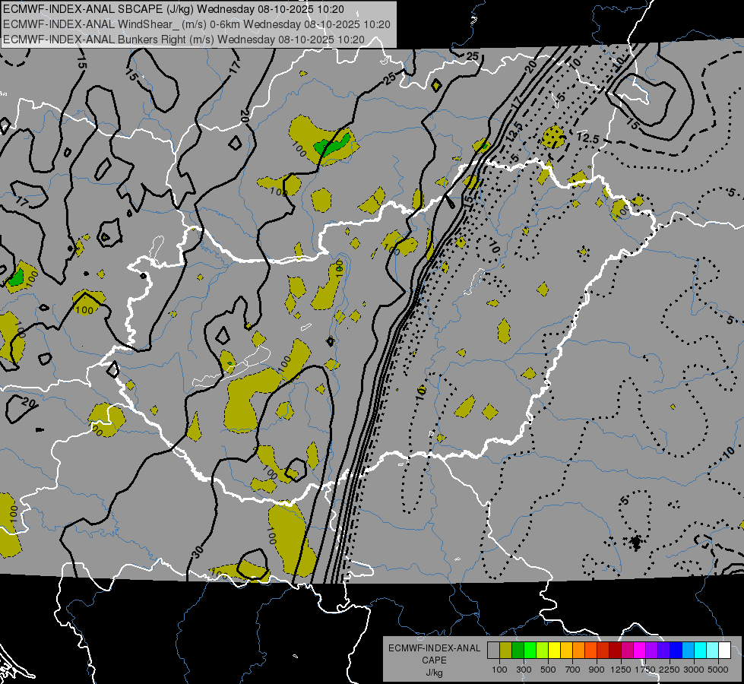Click the 3000 legend scale value
The width and height of the screenshot is (744, 684).
(694, 670)
